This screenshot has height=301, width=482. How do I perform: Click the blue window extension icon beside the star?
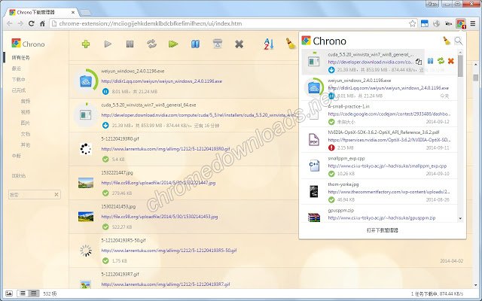[425, 23]
